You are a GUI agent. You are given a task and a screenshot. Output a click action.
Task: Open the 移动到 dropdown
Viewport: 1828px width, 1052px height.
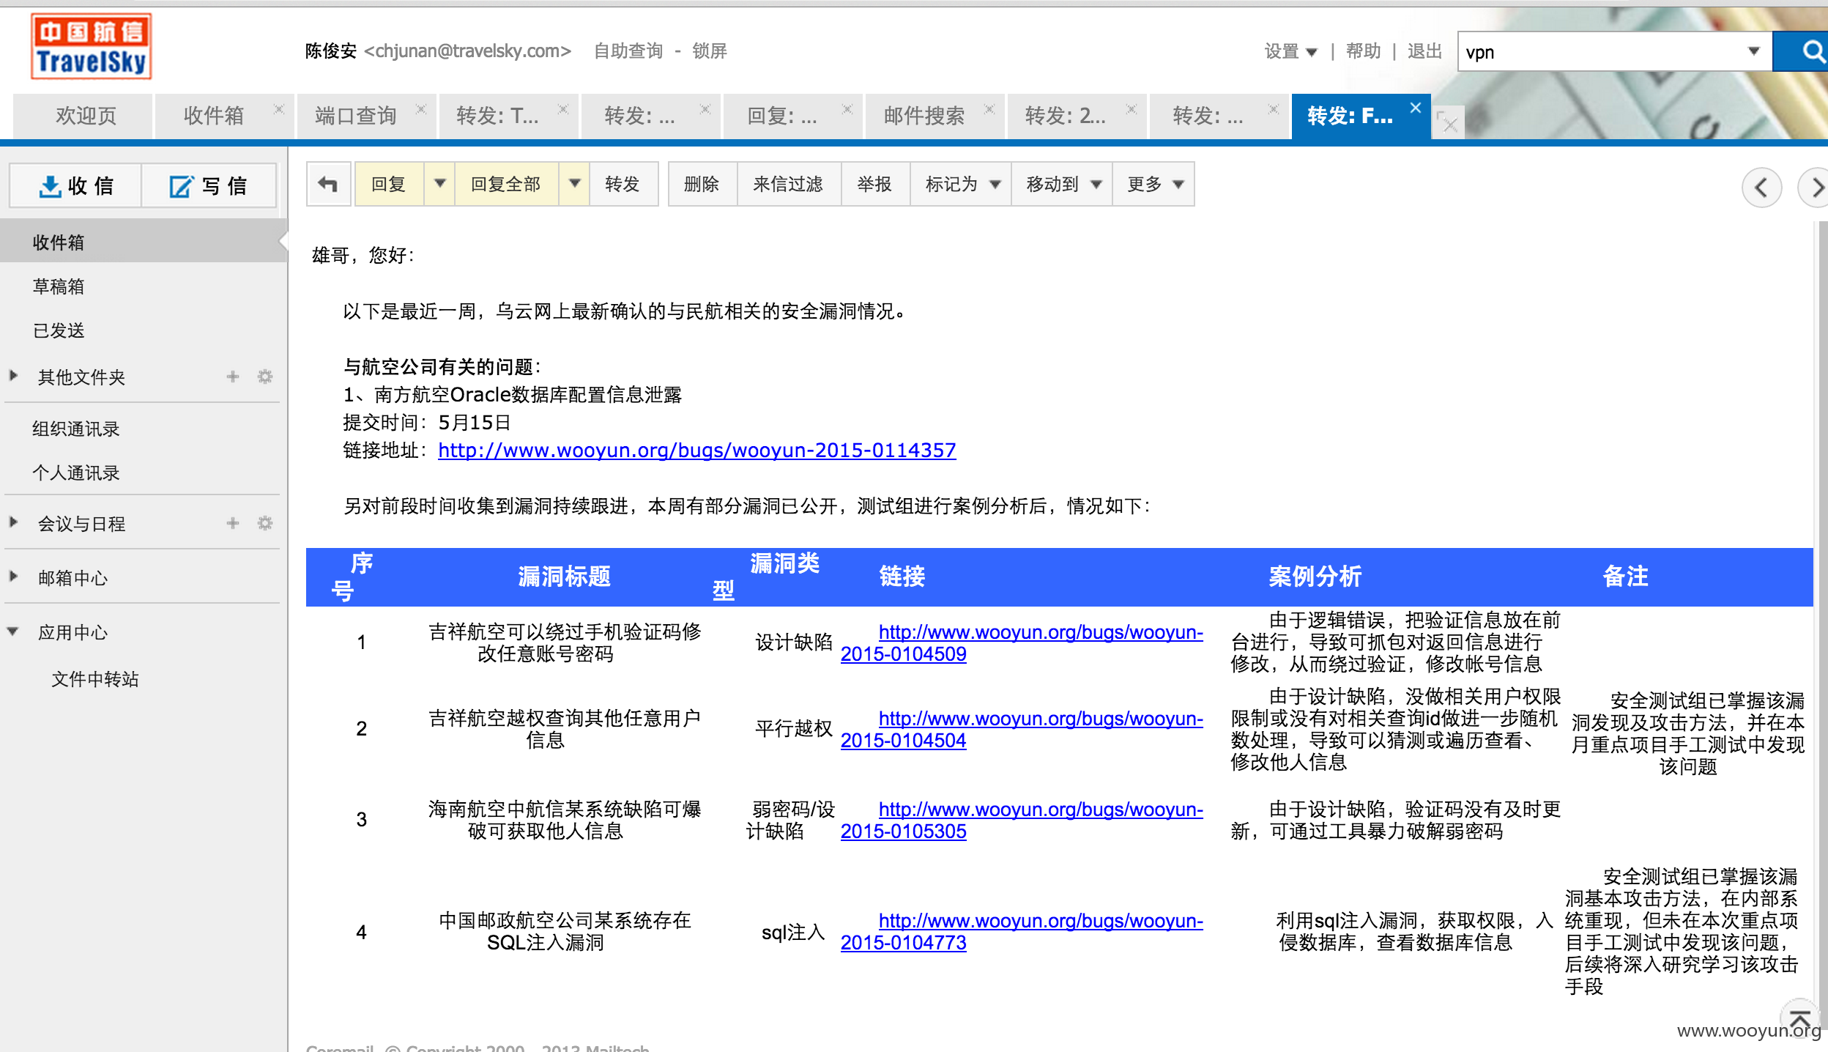1062,184
